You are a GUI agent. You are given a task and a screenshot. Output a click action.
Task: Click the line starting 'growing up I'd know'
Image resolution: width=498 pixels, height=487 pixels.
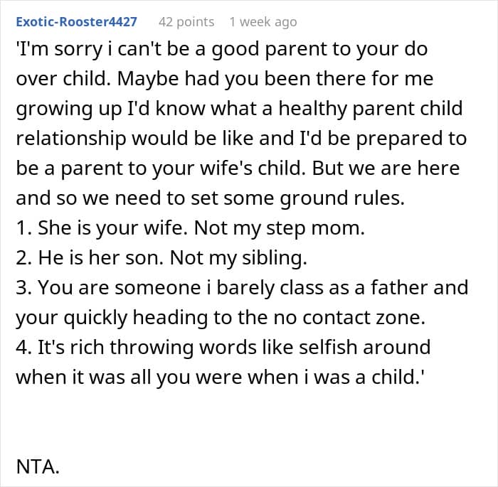click(x=239, y=108)
